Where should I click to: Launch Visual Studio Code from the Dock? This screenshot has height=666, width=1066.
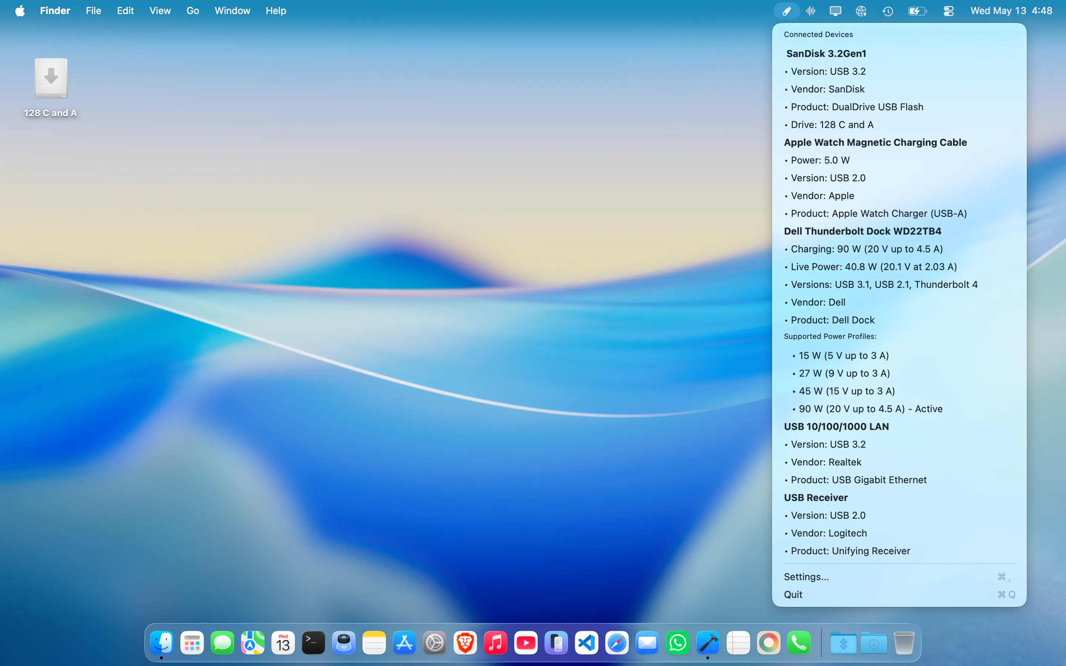pos(587,643)
